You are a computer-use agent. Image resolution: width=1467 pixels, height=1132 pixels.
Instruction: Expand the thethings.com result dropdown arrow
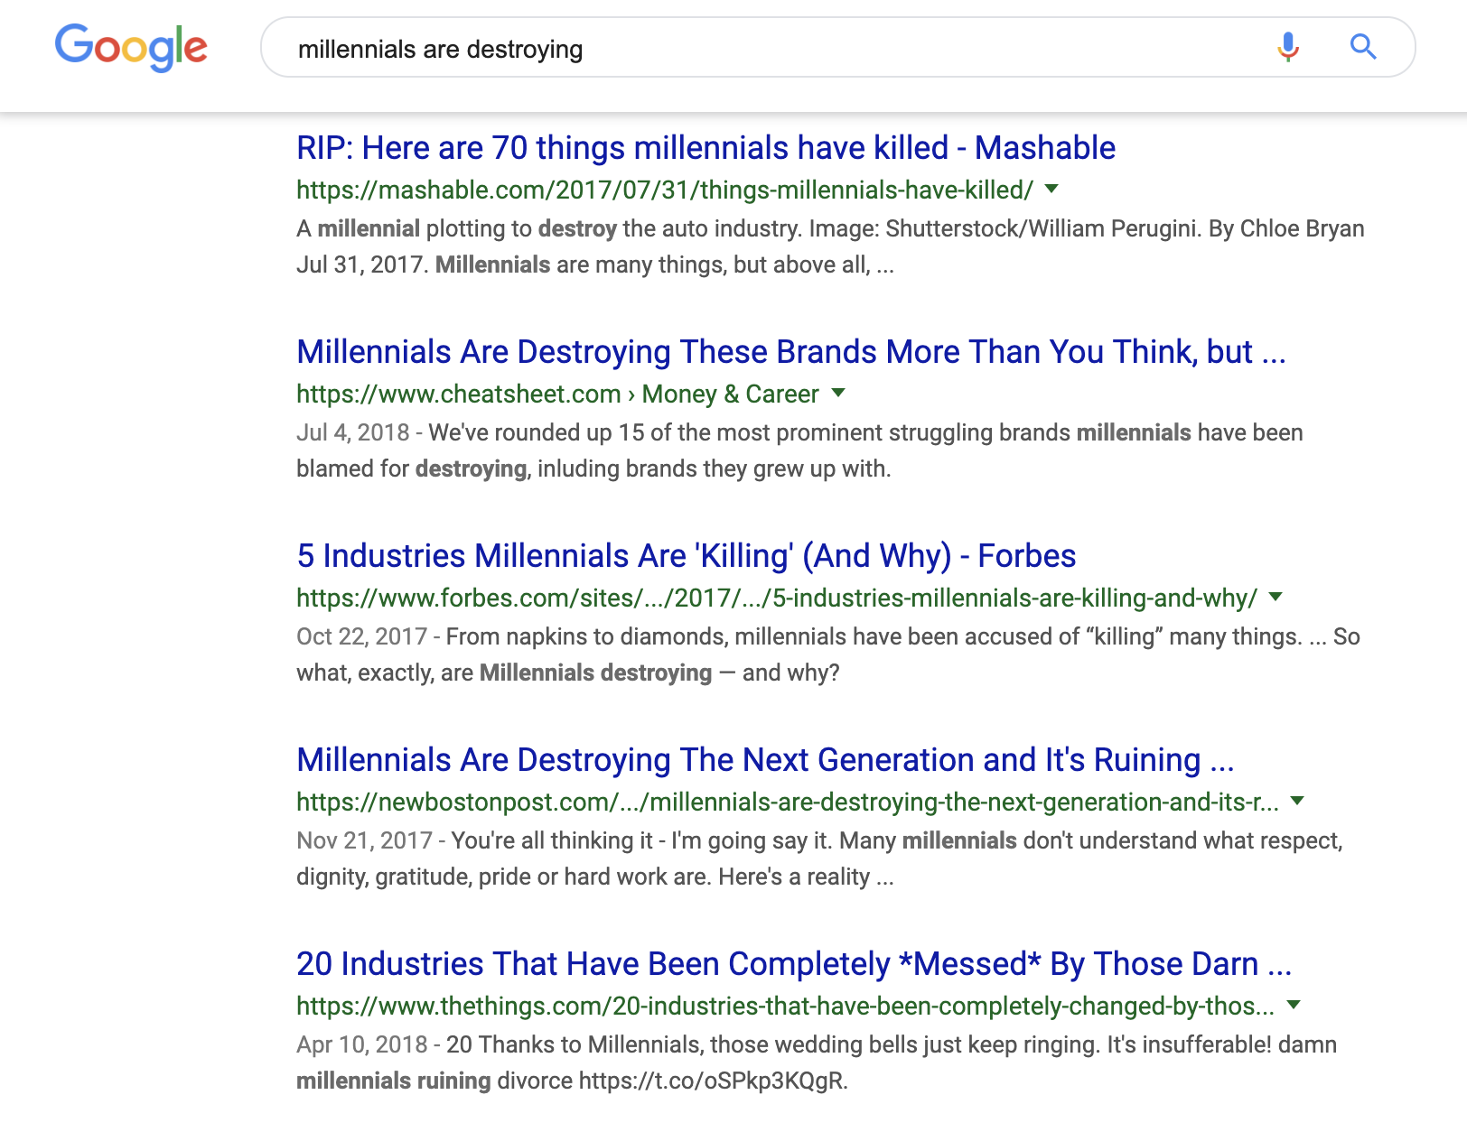point(1294,1005)
